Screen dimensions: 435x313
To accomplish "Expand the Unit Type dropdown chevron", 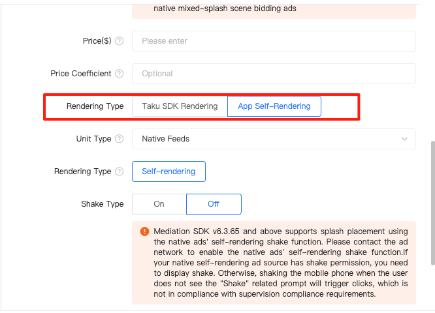I will [404, 139].
